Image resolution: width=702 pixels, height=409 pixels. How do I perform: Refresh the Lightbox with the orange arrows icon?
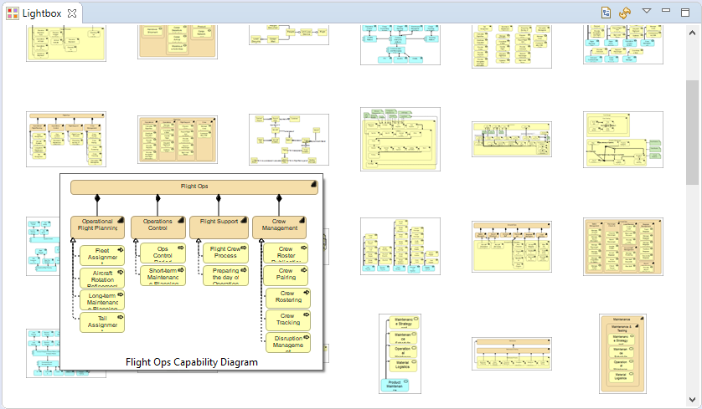point(625,13)
